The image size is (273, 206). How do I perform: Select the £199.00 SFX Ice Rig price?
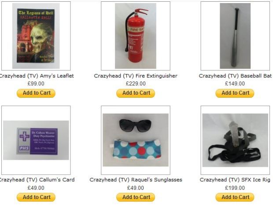pos(235,188)
